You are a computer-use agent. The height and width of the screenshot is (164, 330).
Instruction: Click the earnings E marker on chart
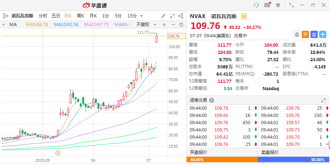click(x=58, y=153)
